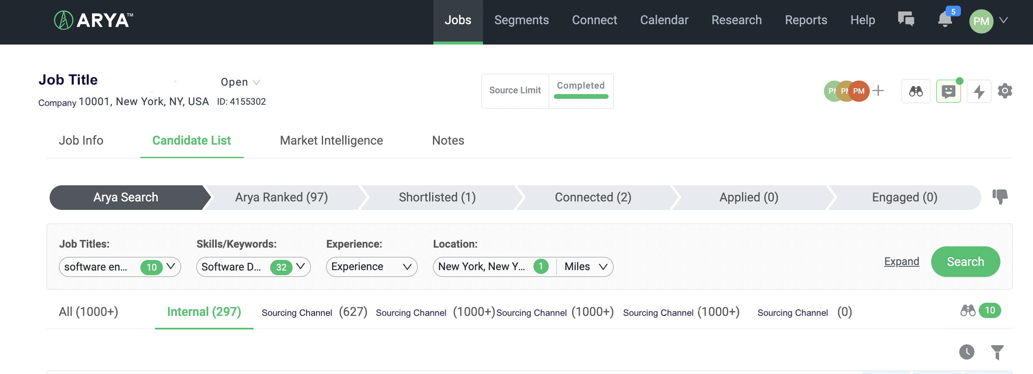
Task: Select the Arya Ranked (97) stage
Action: (x=282, y=197)
